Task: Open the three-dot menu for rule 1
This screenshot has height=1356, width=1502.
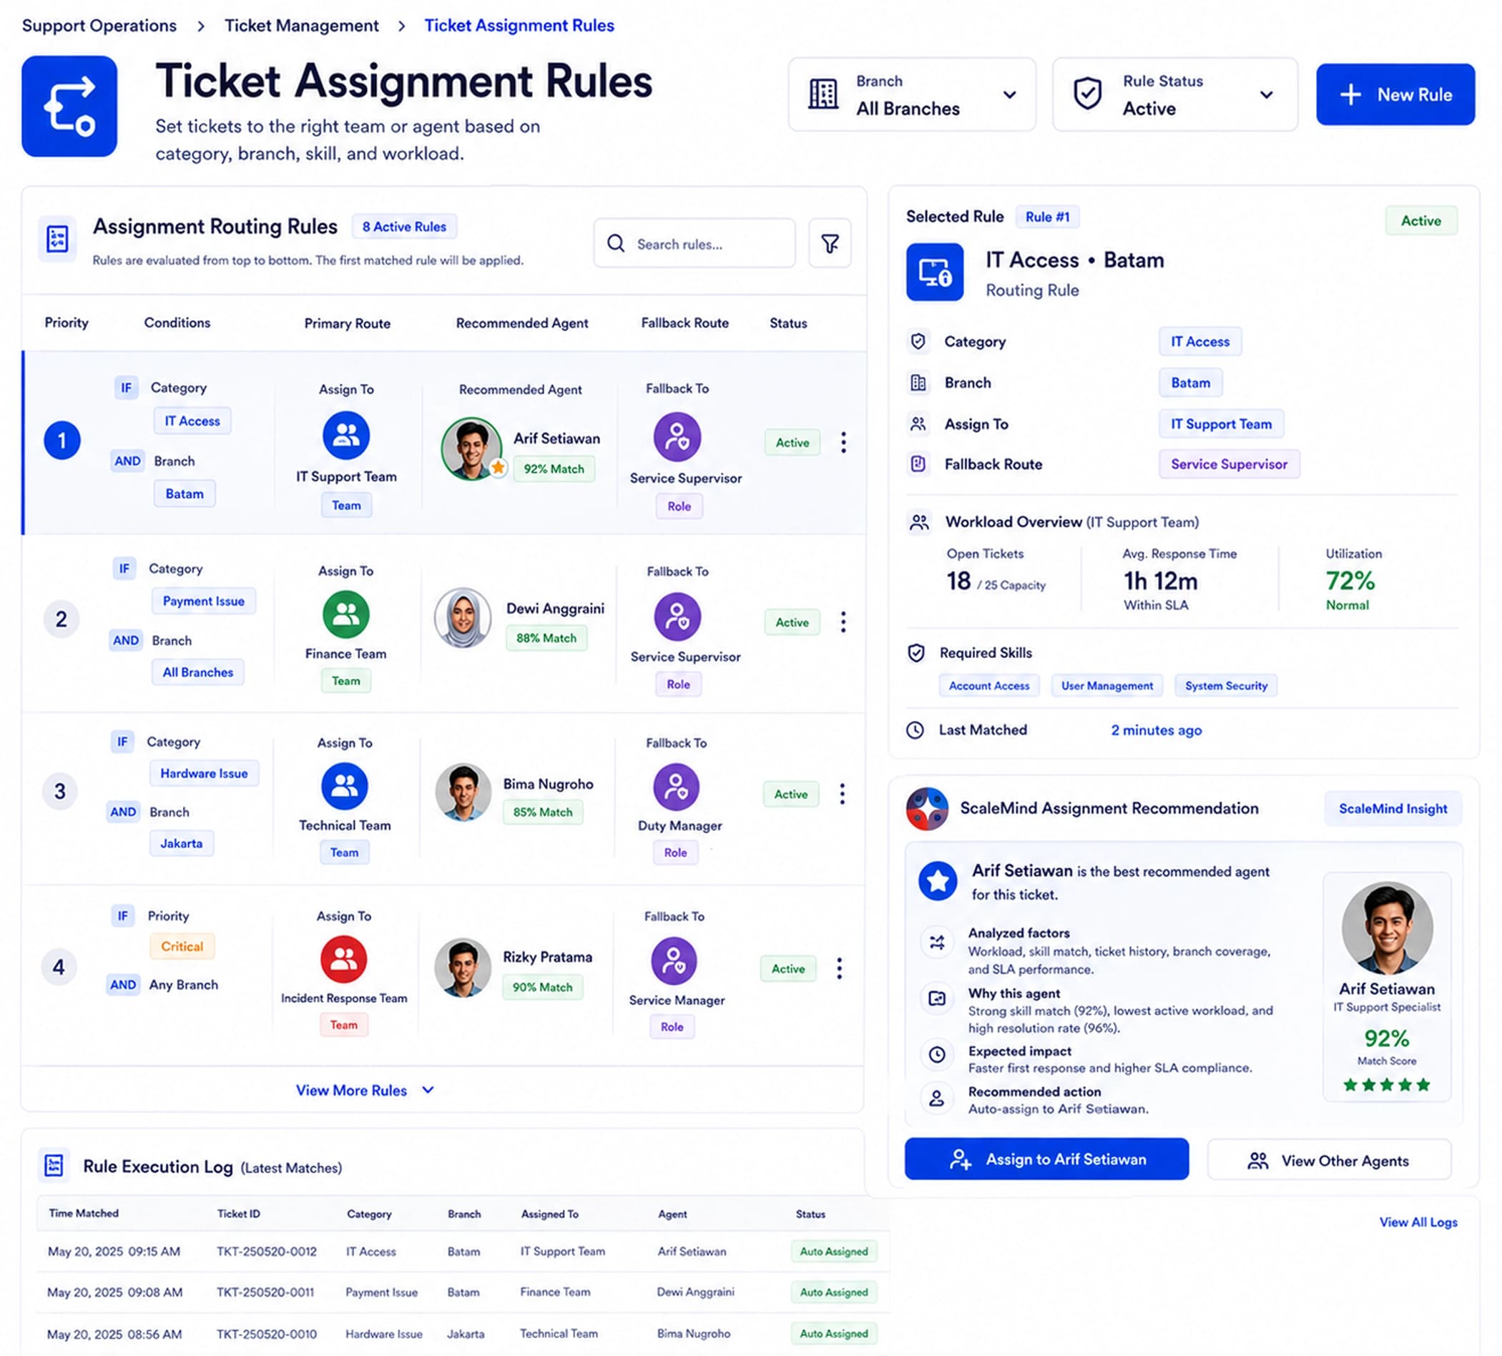Action: 843,442
